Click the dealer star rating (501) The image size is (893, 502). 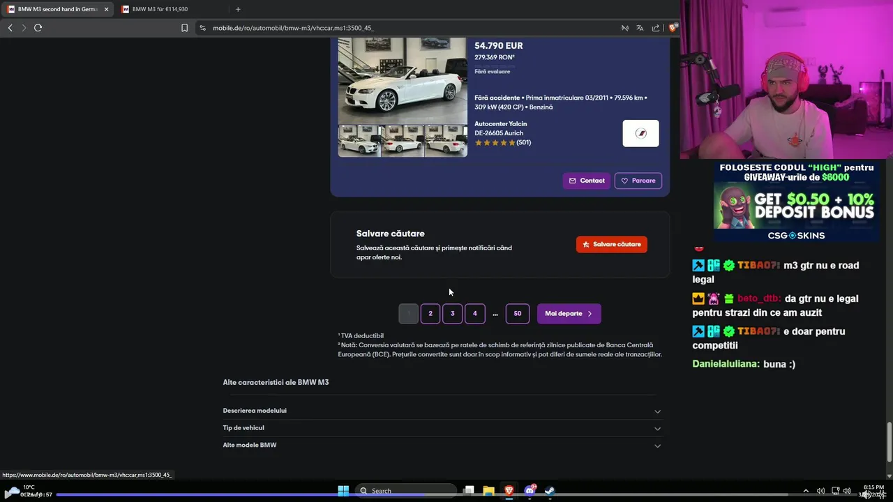pyautogui.click(x=503, y=142)
